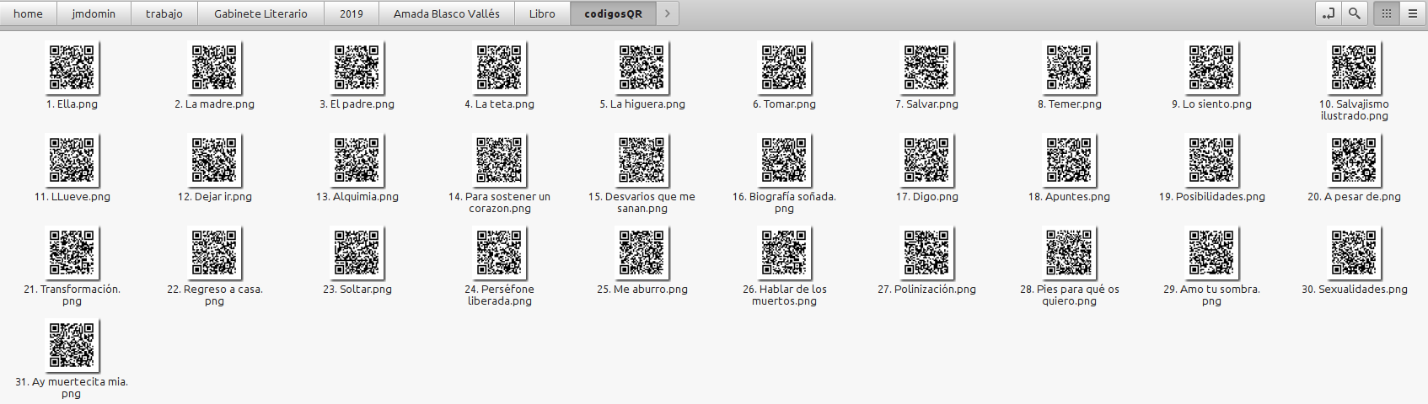Go to the 2019 path segment

[352, 13]
